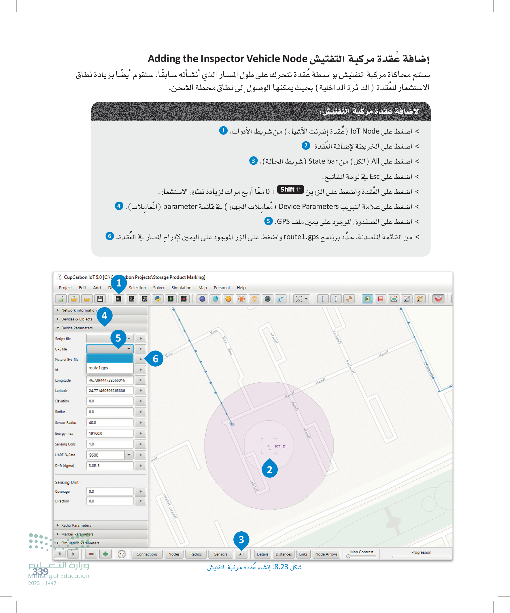Click the green plus button in the state bar
This screenshot has height=613, width=510.
click(x=105, y=554)
